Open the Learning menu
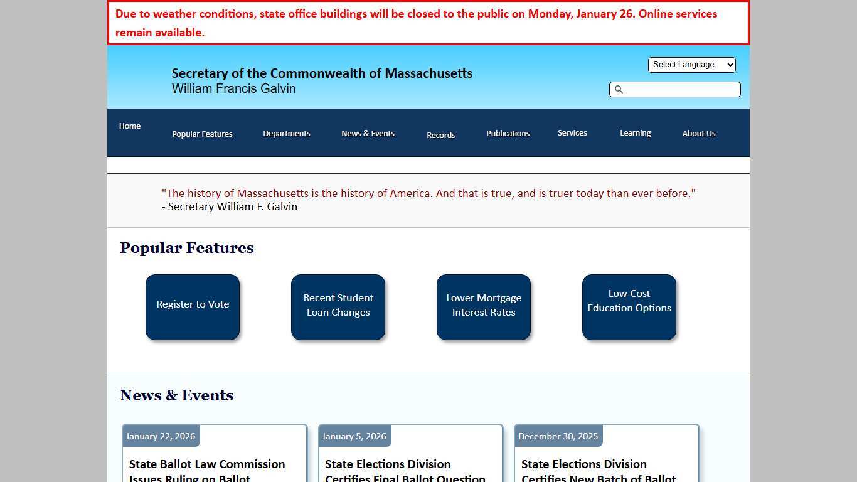Screen dimensions: 857x482 click(635, 133)
